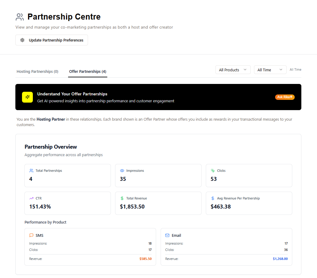Click the Partnership Centre people icon
This screenshot has height=278, width=317.
(x=20, y=17)
